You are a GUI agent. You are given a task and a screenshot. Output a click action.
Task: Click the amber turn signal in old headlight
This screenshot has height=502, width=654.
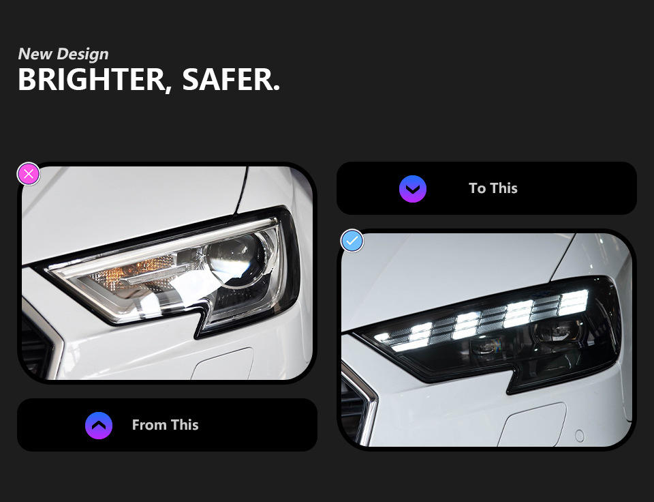[134, 271]
